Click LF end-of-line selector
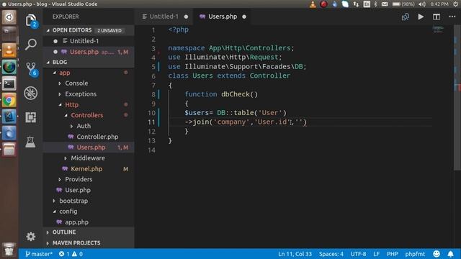The image size is (461, 259). tap(376, 254)
